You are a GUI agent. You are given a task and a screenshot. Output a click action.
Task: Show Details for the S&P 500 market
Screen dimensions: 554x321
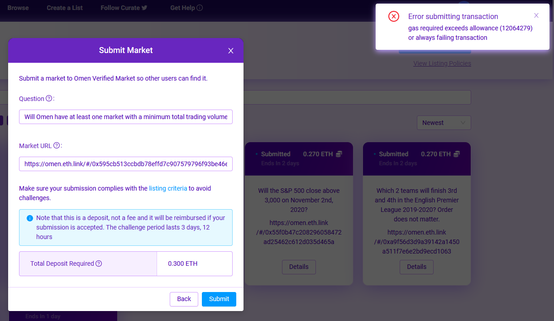(x=299, y=267)
